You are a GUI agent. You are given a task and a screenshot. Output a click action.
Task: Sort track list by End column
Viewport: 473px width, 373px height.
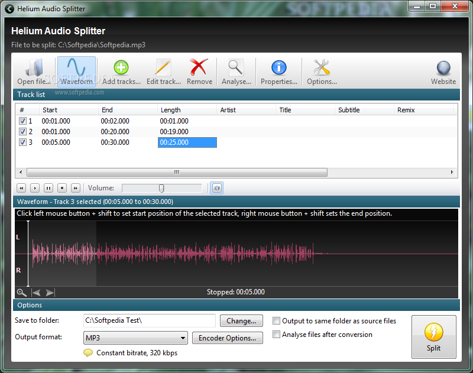pyautogui.click(x=128, y=110)
